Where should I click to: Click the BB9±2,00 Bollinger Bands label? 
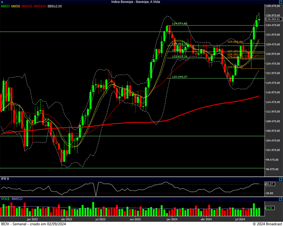pos(55,6)
